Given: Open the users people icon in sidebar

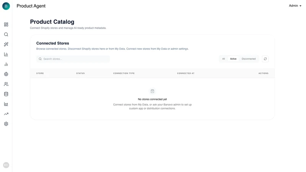Looking at the screenshot, I should [6, 84].
